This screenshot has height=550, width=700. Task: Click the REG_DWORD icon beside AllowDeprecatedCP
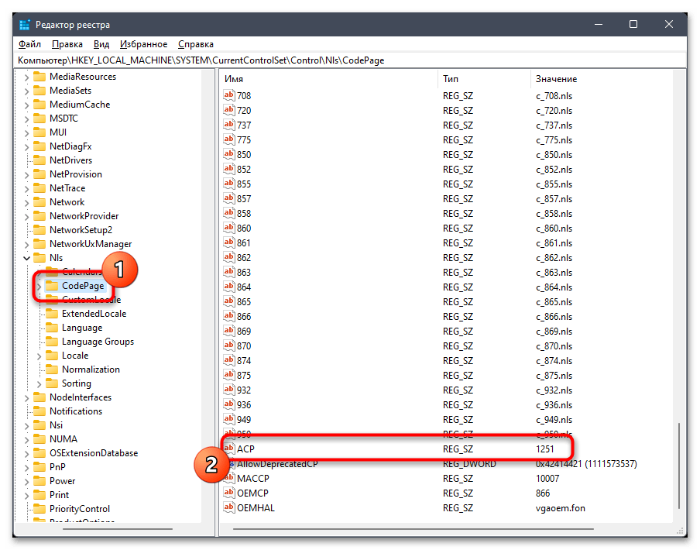229,463
